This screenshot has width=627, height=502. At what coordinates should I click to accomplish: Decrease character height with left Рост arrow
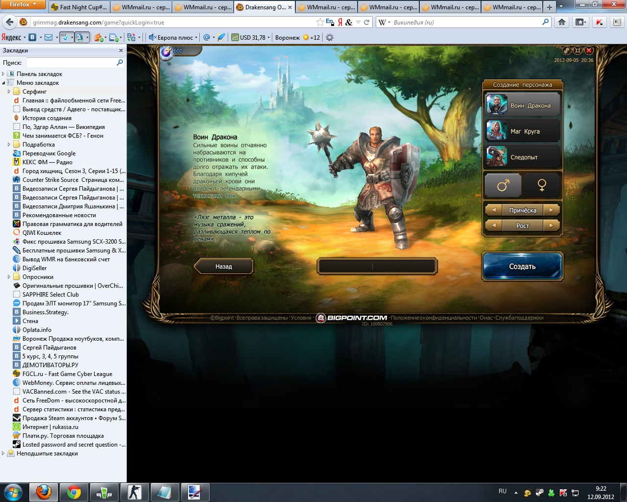click(494, 226)
